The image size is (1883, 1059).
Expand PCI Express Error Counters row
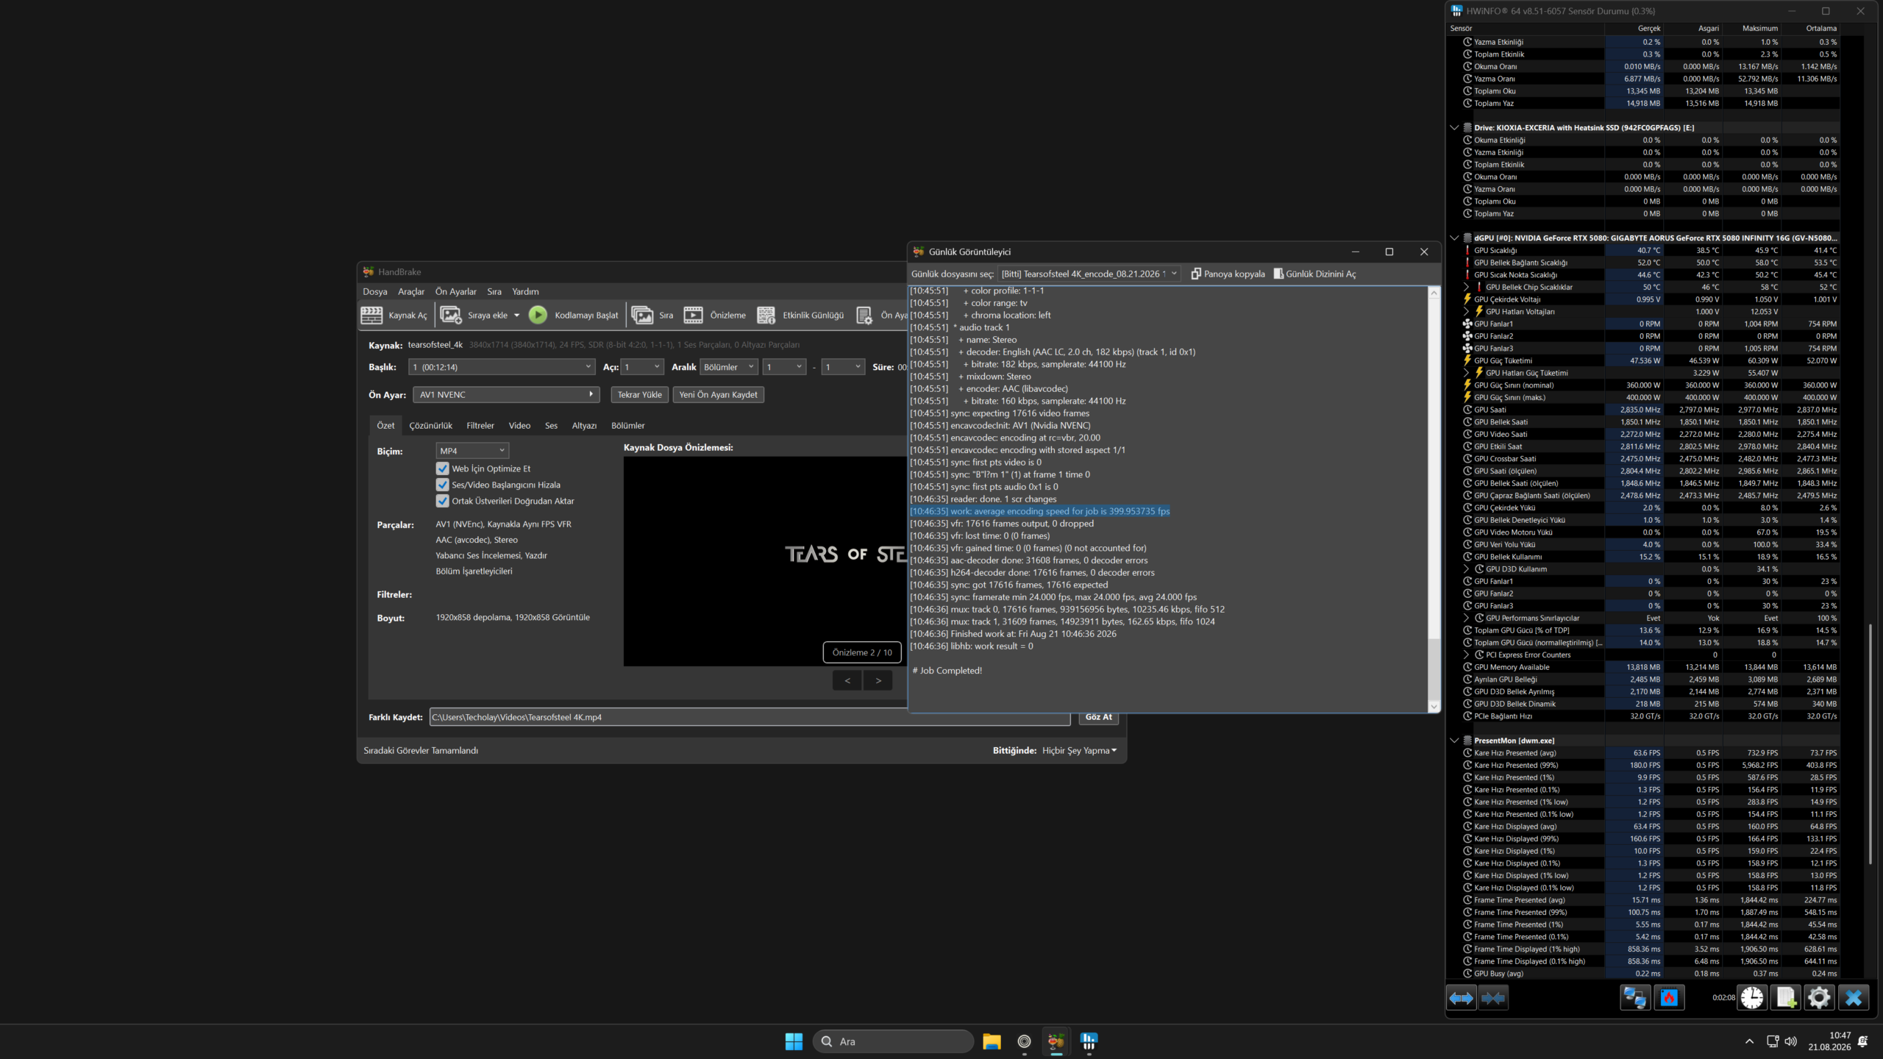[1466, 655]
